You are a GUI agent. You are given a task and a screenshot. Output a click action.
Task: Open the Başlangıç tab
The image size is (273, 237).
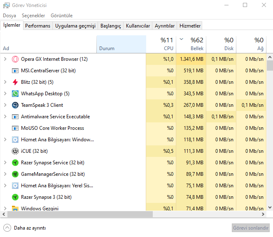click(x=111, y=26)
